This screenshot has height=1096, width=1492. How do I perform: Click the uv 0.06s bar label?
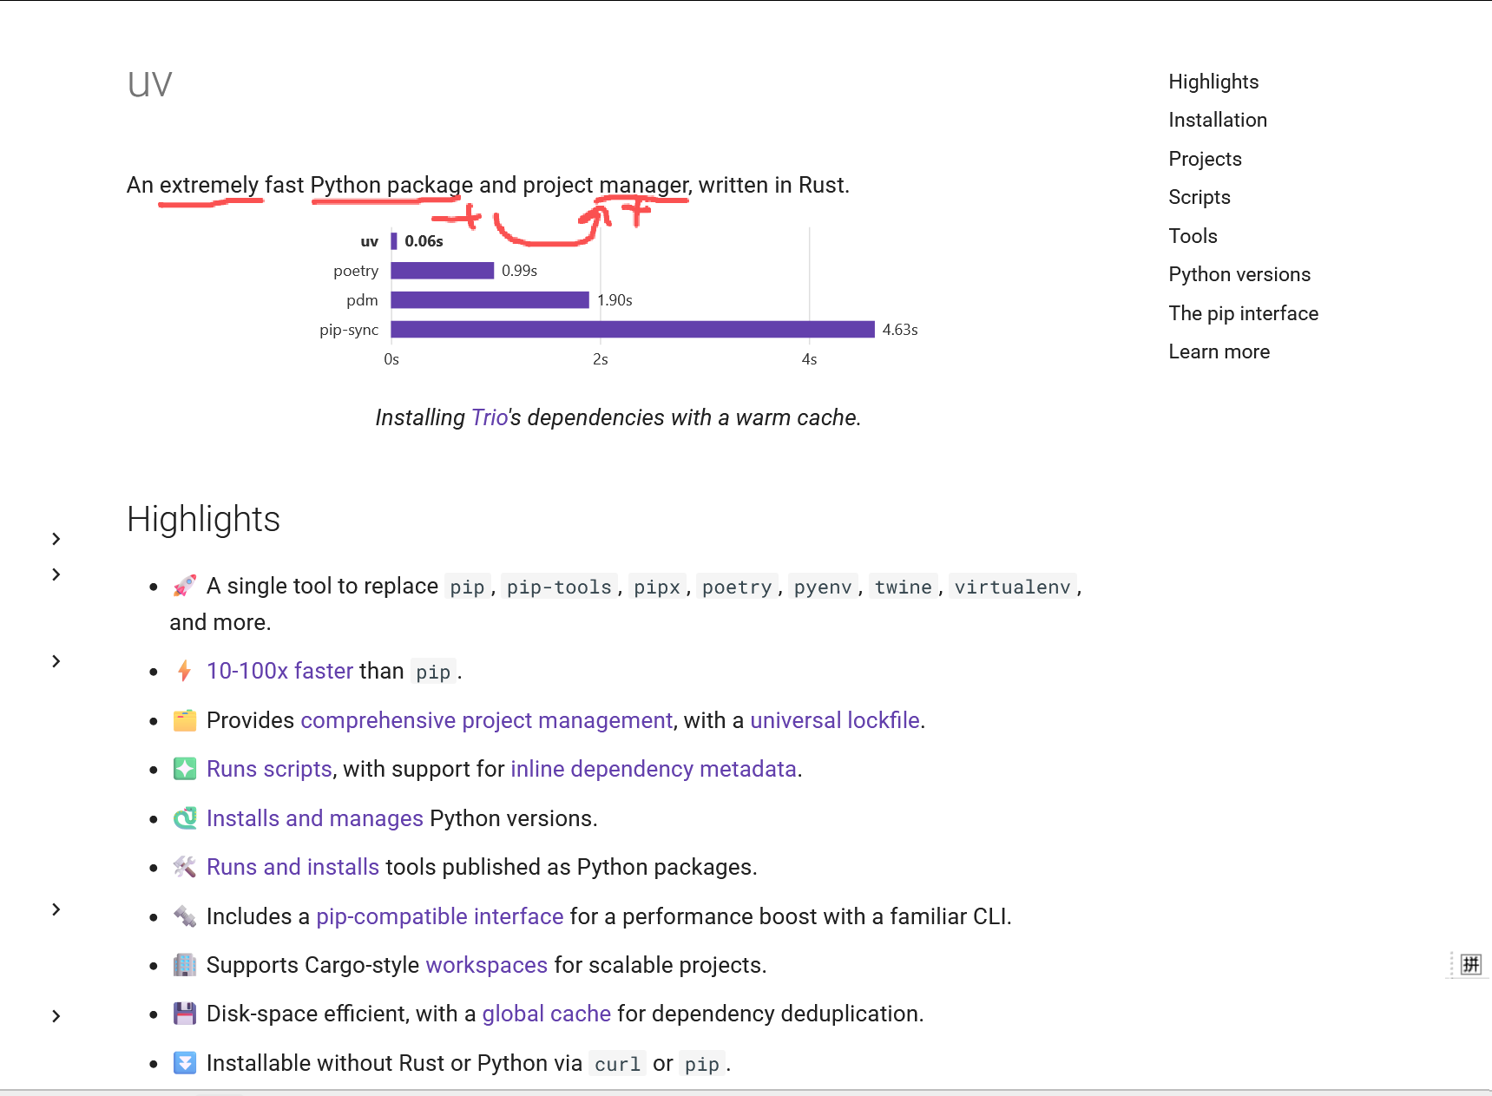coord(424,241)
